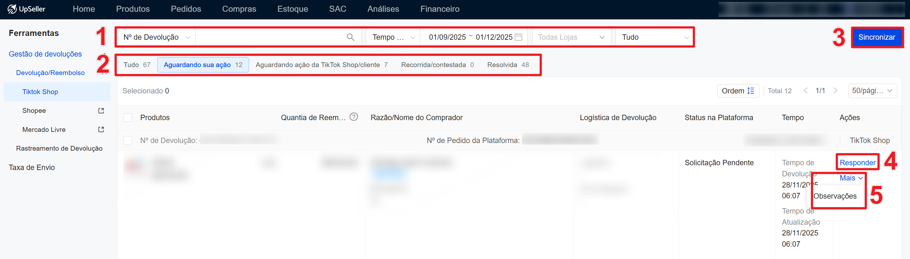Switch to the Resolvida tab
The height and width of the screenshot is (259, 910).
tap(508, 65)
